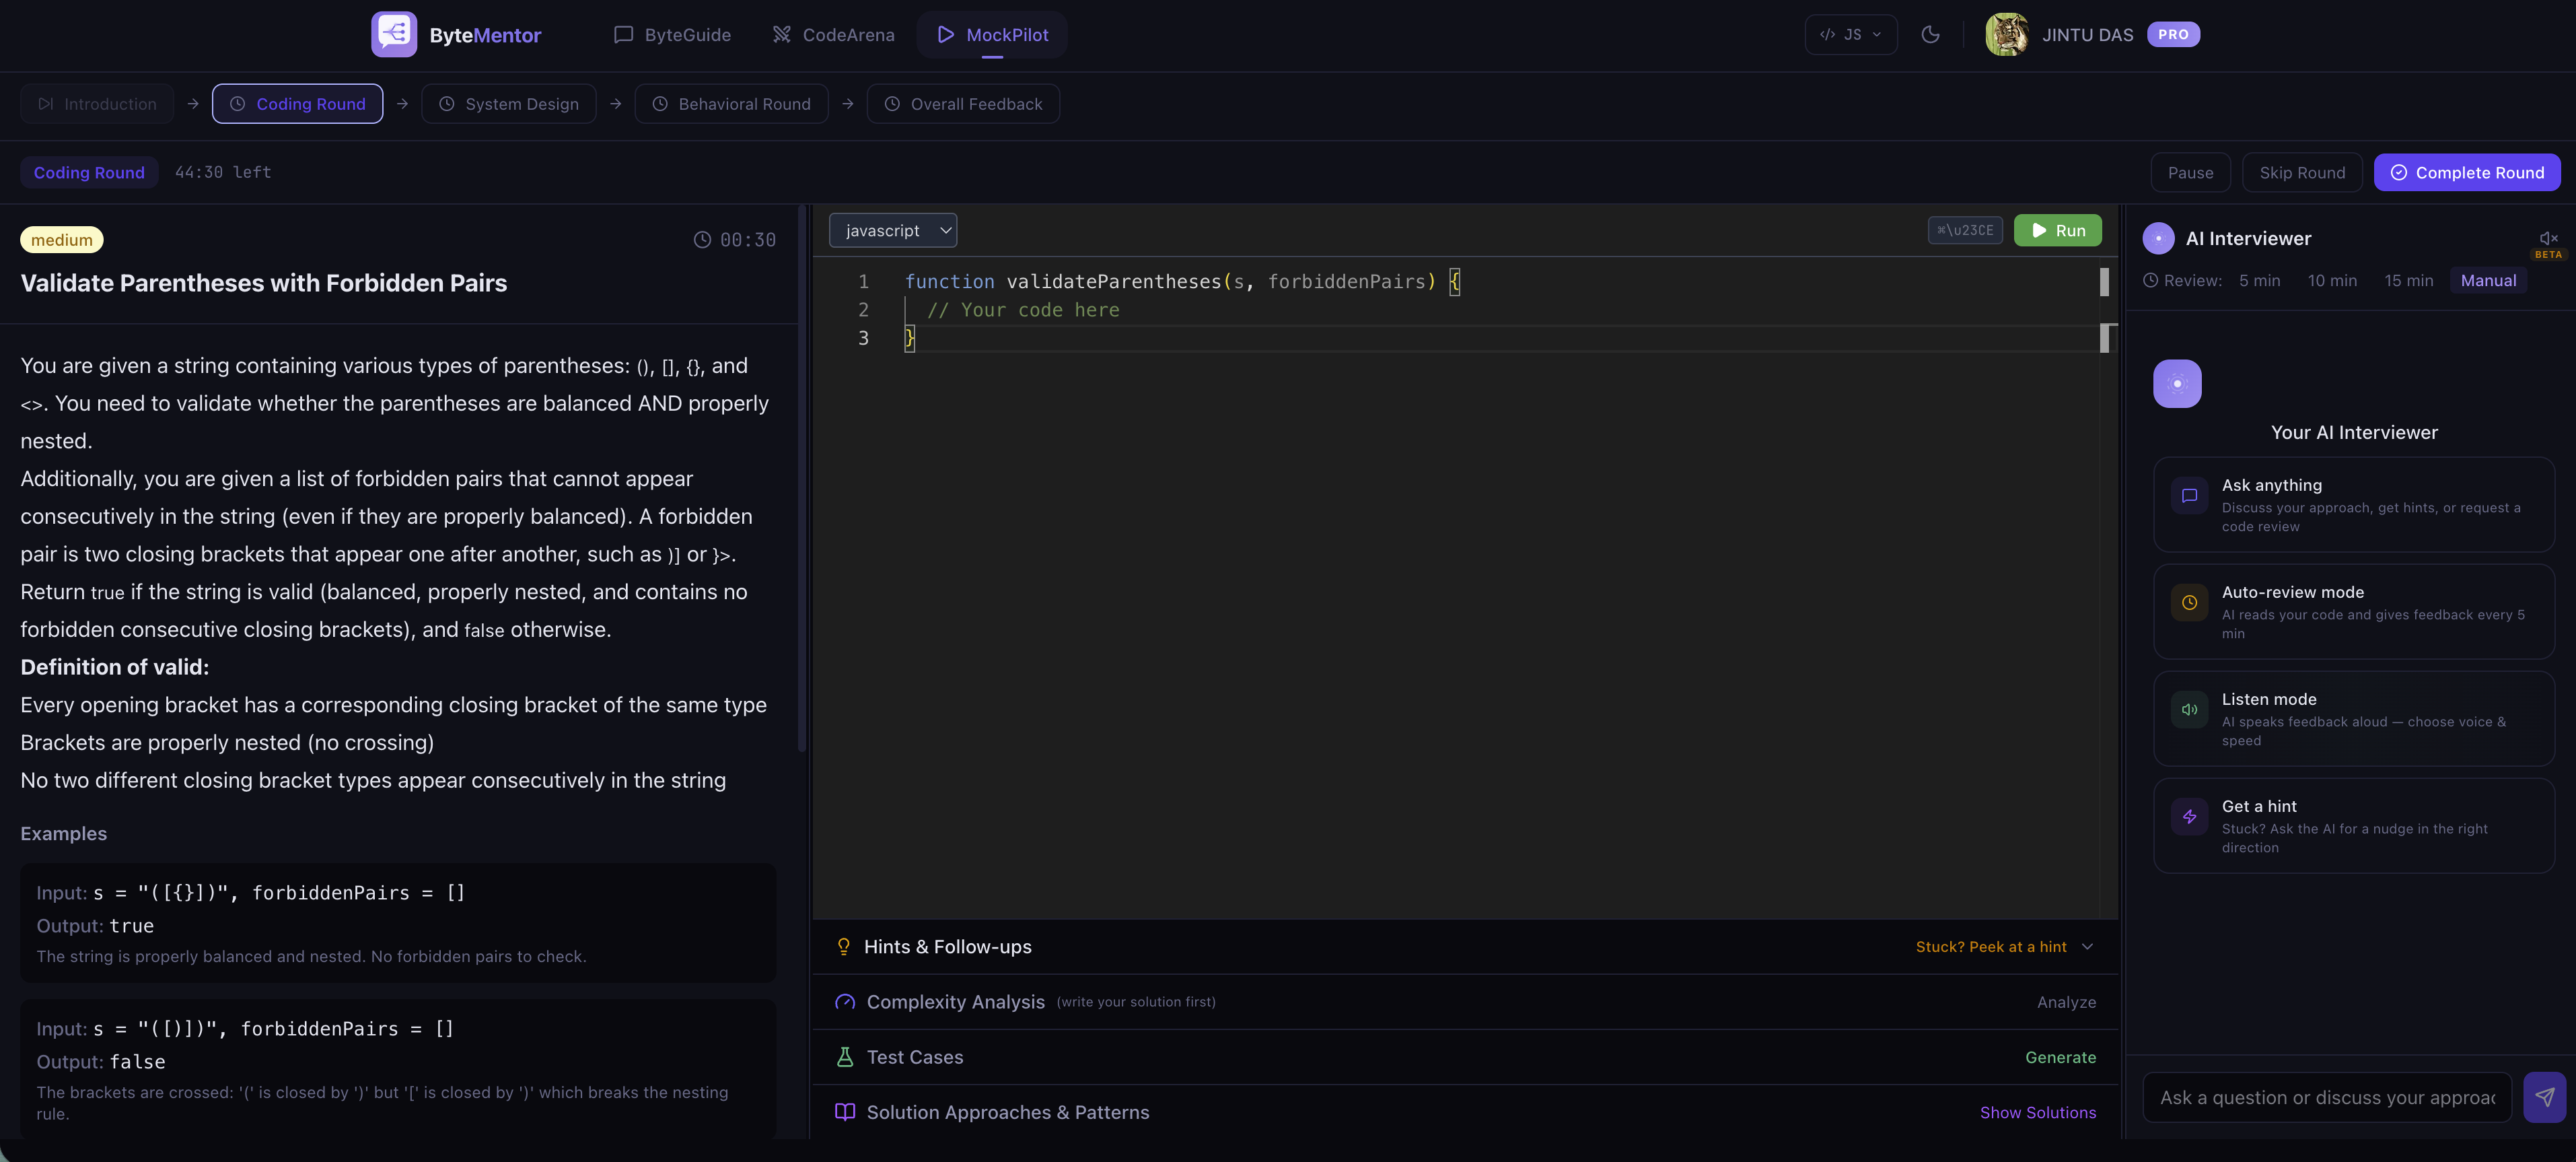Click Show Solutions for Solution Approaches
Image resolution: width=2576 pixels, height=1162 pixels.
click(x=2038, y=1112)
